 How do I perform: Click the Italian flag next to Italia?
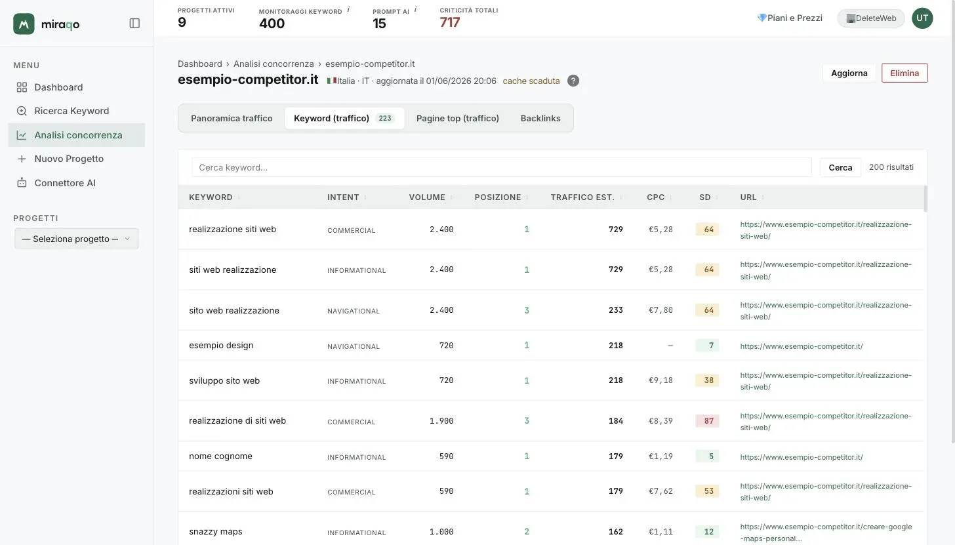tap(332, 81)
